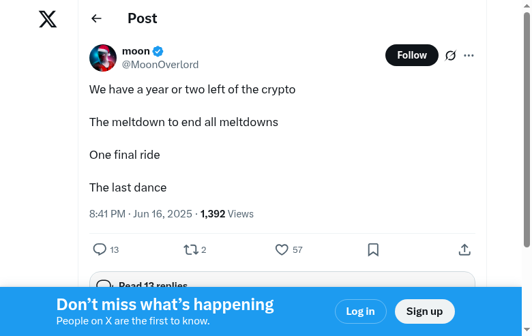The width and height of the screenshot is (532, 336).
Task: Click the 1,392 Views count
Action: (226, 214)
